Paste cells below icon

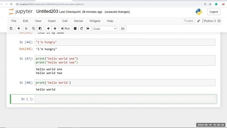(40, 28)
